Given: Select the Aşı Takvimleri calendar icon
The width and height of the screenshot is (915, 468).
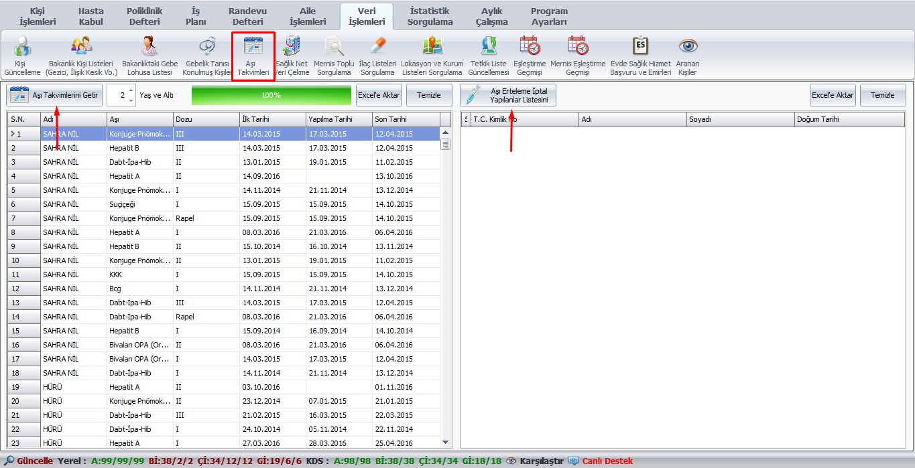Looking at the screenshot, I should [x=253, y=47].
